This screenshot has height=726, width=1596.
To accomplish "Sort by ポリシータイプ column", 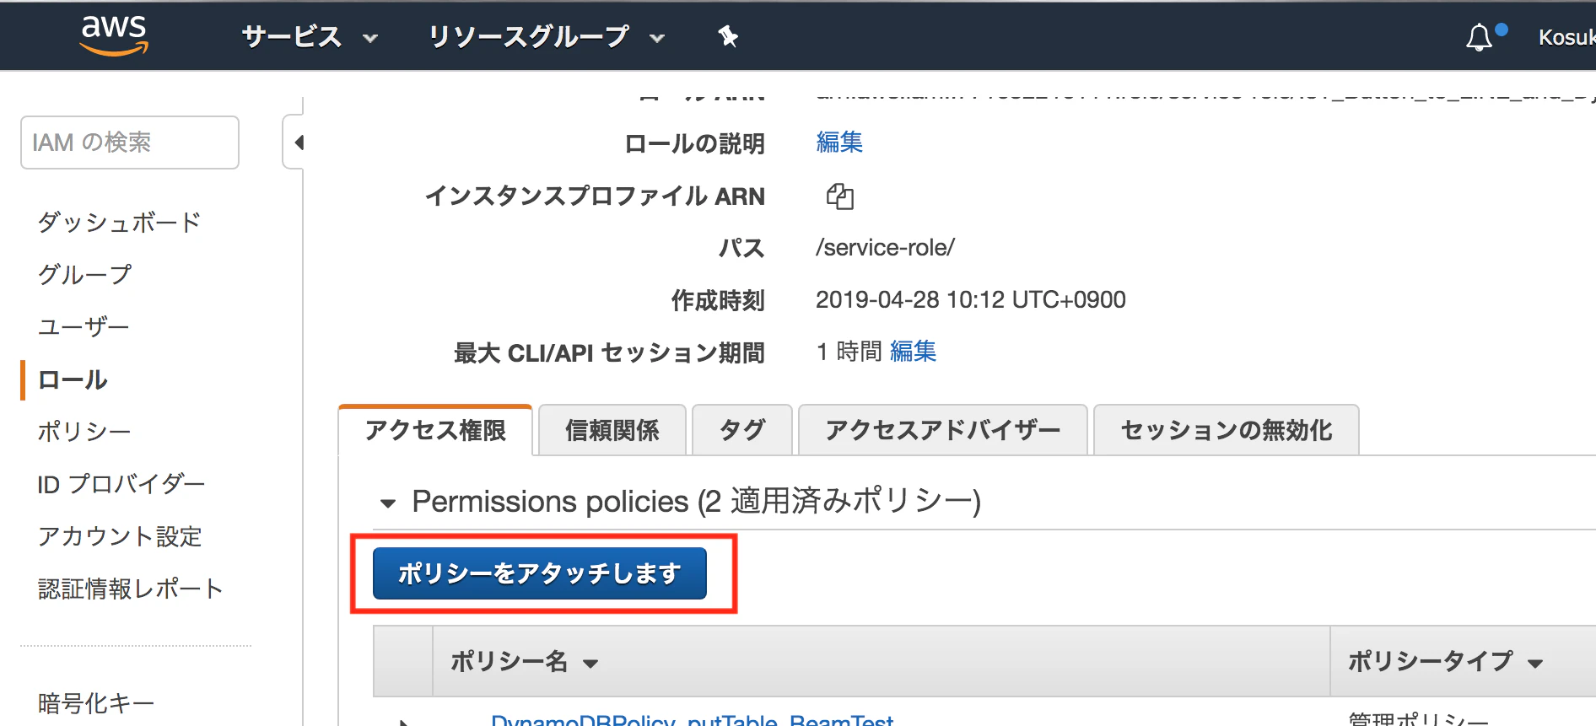I will tap(1445, 661).
